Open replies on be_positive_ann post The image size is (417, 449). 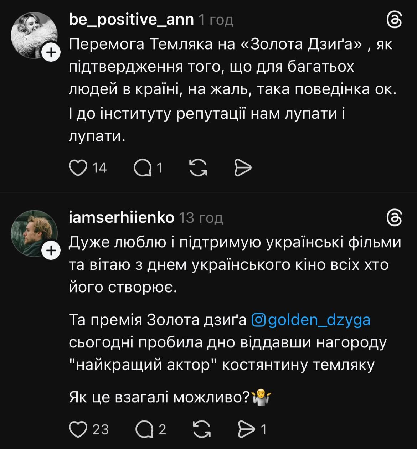pyautogui.click(x=143, y=167)
